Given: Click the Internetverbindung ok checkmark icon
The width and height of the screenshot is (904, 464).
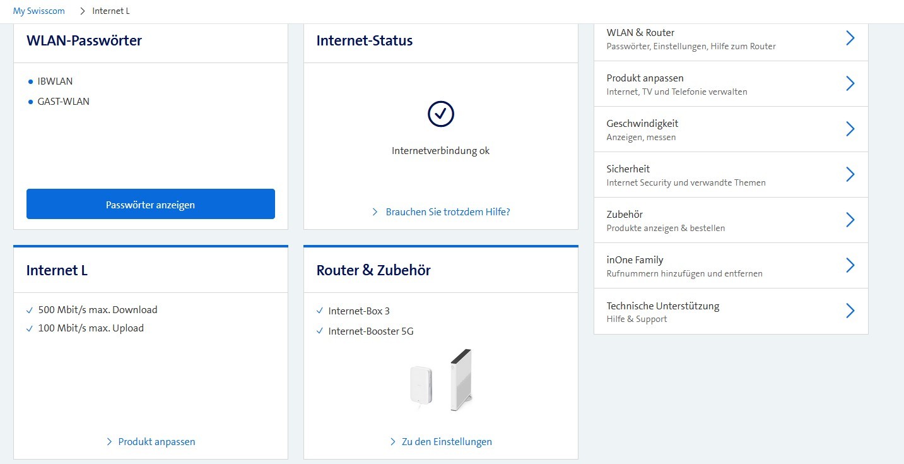Looking at the screenshot, I should point(440,114).
